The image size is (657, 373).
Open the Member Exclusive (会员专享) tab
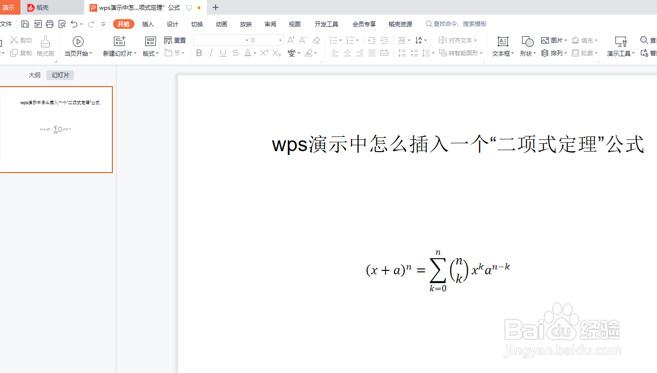click(364, 24)
